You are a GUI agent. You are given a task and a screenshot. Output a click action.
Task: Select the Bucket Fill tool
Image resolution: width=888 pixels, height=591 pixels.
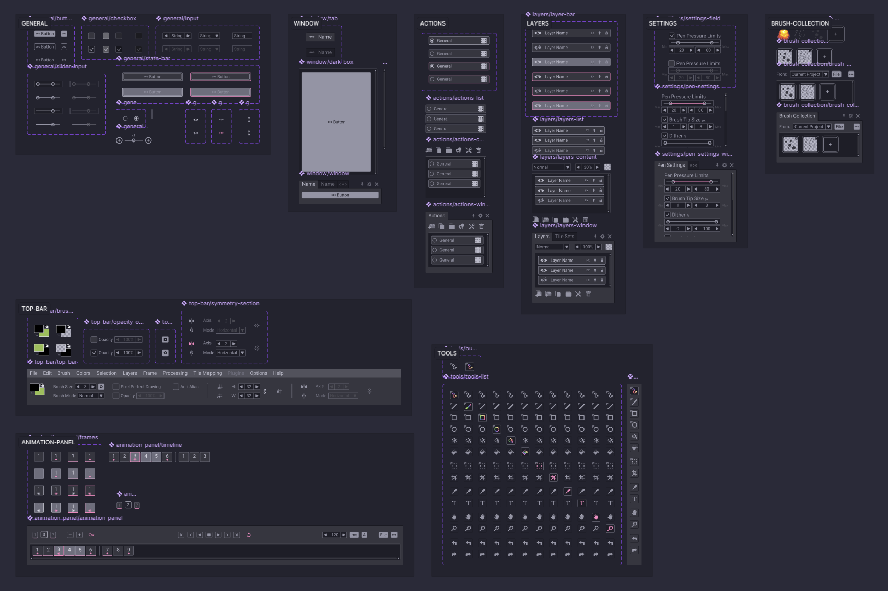(634, 447)
